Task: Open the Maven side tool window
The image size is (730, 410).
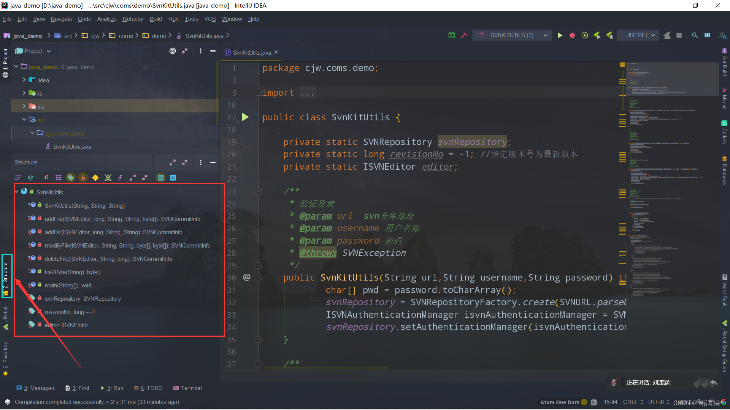Action: click(x=724, y=99)
